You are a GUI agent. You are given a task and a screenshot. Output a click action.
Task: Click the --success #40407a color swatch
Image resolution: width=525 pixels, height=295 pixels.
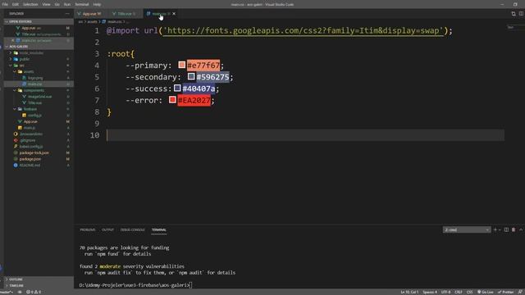coord(177,88)
